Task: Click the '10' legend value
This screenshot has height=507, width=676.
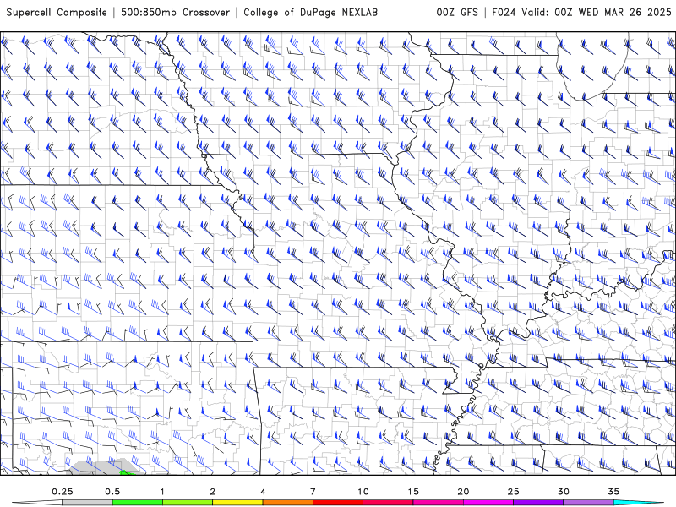Action: point(363,492)
